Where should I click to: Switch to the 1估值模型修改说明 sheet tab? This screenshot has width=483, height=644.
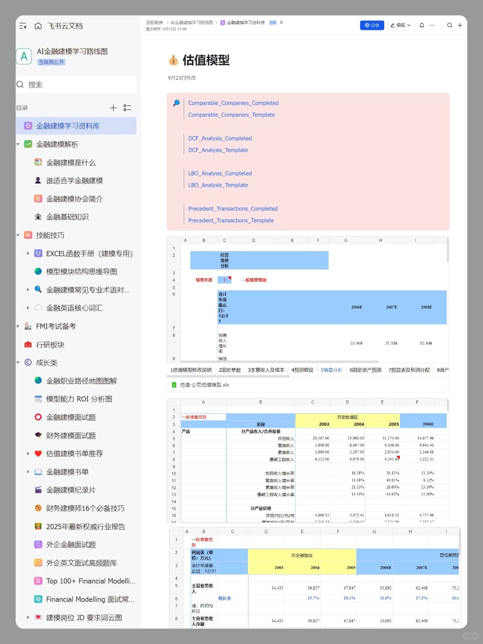pyautogui.click(x=191, y=370)
